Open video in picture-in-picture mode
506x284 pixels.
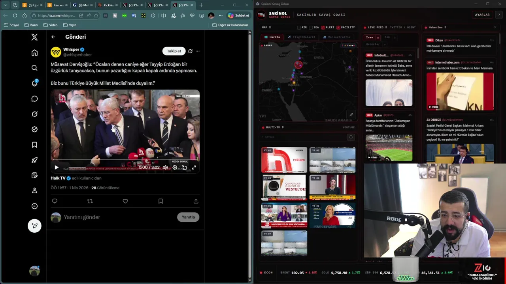[184, 167]
